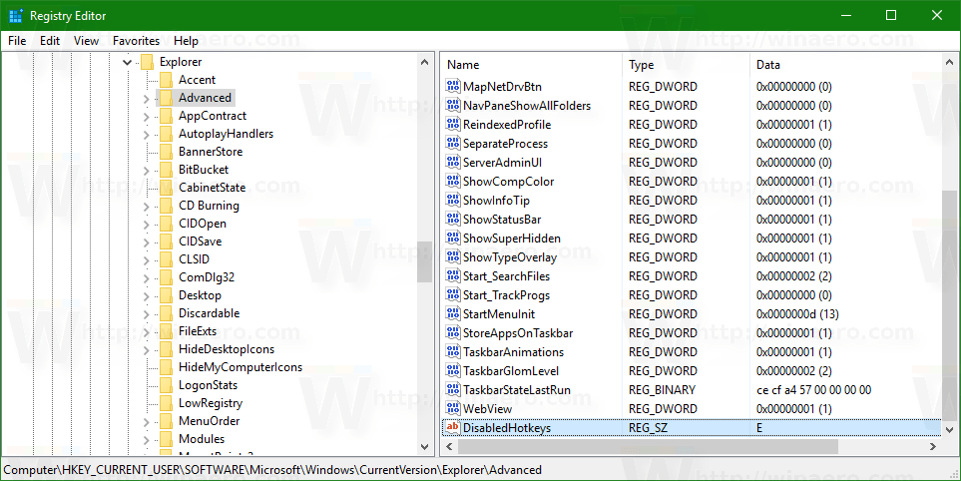Select the Desktop key in the tree
This screenshot has width=961, height=481.
click(x=200, y=295)
